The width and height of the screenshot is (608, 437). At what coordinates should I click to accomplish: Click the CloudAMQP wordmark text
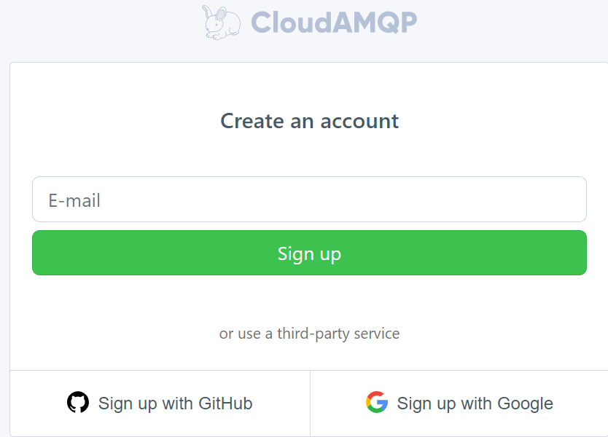(334, 23)
